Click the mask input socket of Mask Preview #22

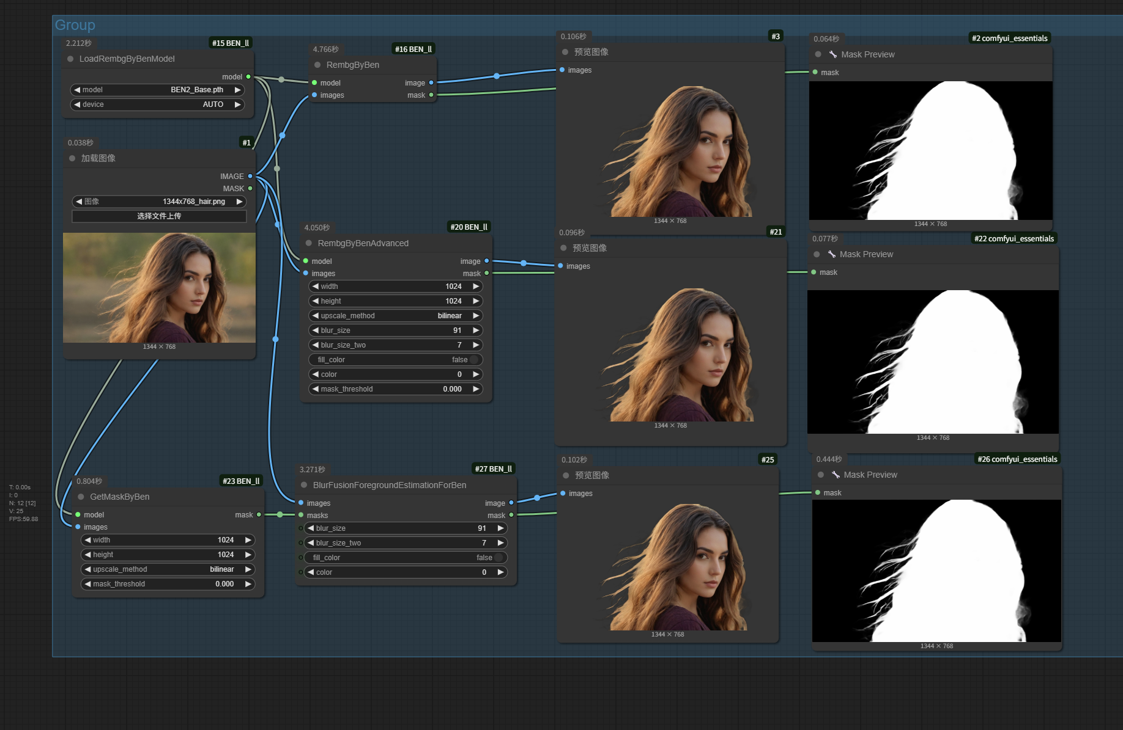[x=814, y=272]
